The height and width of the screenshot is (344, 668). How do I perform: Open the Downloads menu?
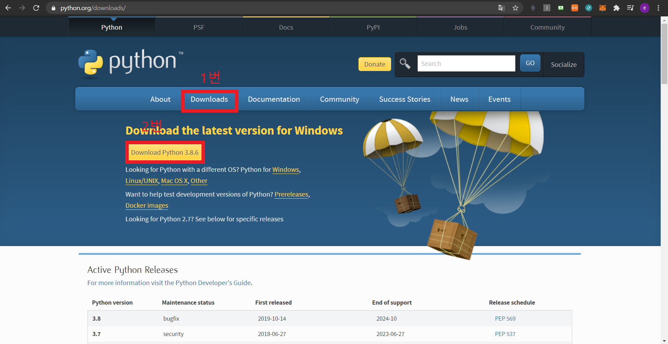[209, 99]
